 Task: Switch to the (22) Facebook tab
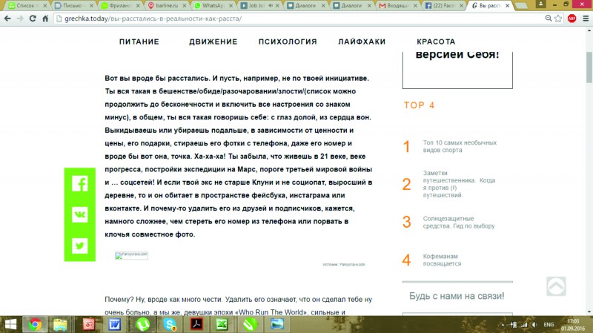[x=443, y=6]
